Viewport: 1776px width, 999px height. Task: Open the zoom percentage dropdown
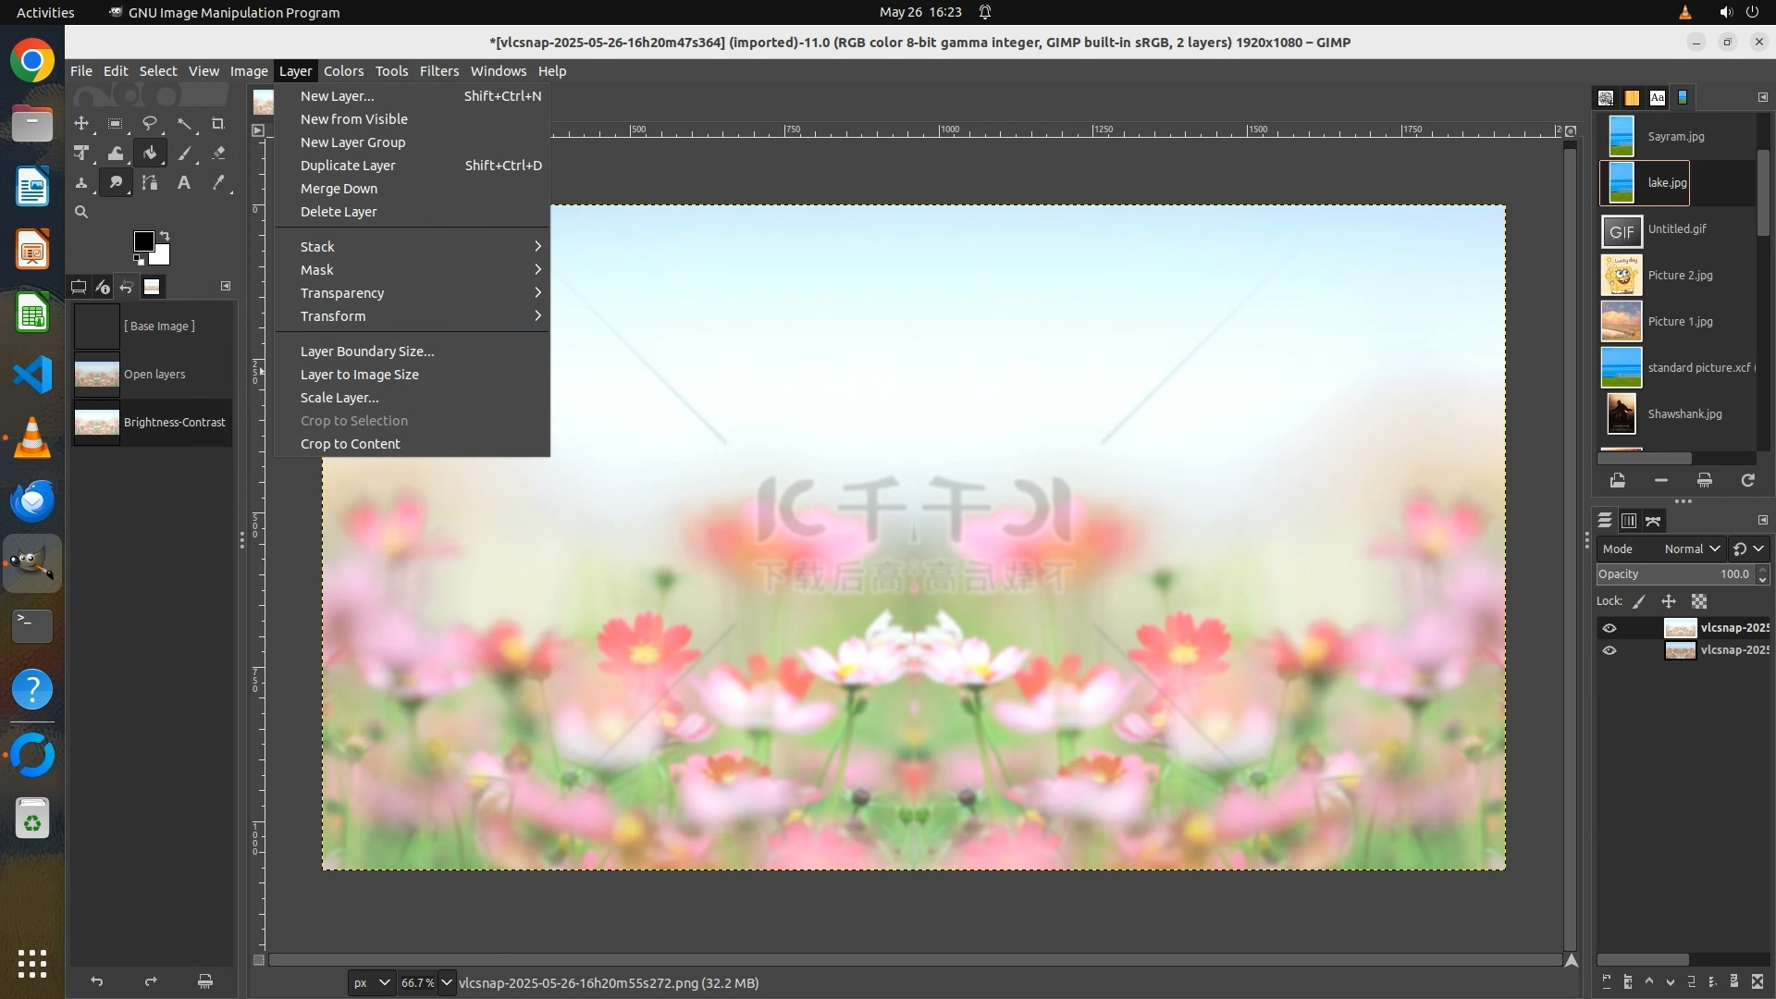click(x=447, y=982)
